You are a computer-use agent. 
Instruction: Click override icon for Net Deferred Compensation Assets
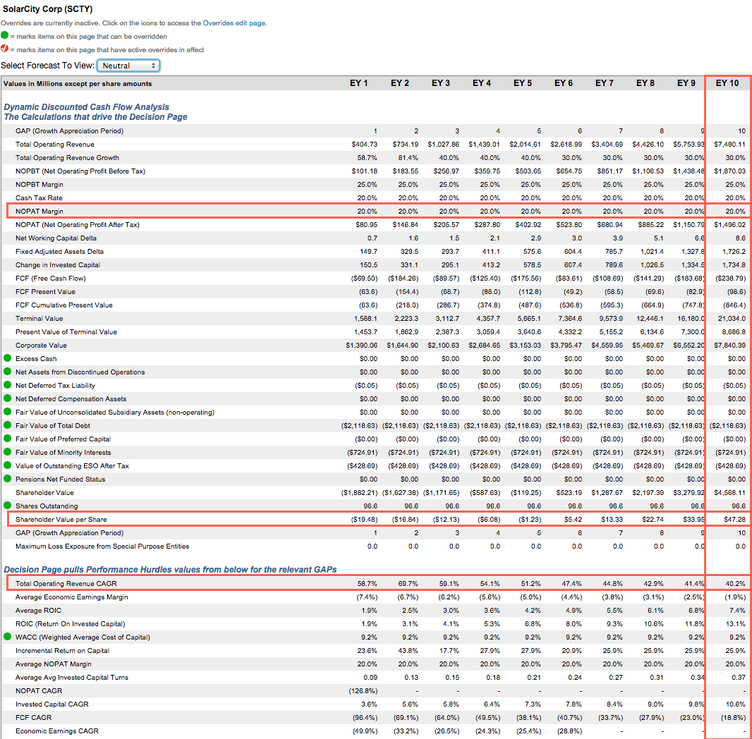[x=7, y=398]
